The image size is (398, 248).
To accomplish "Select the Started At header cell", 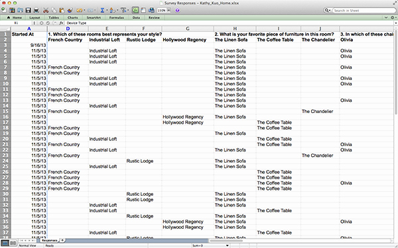I will pyautogui.click(x=29, y=34).
